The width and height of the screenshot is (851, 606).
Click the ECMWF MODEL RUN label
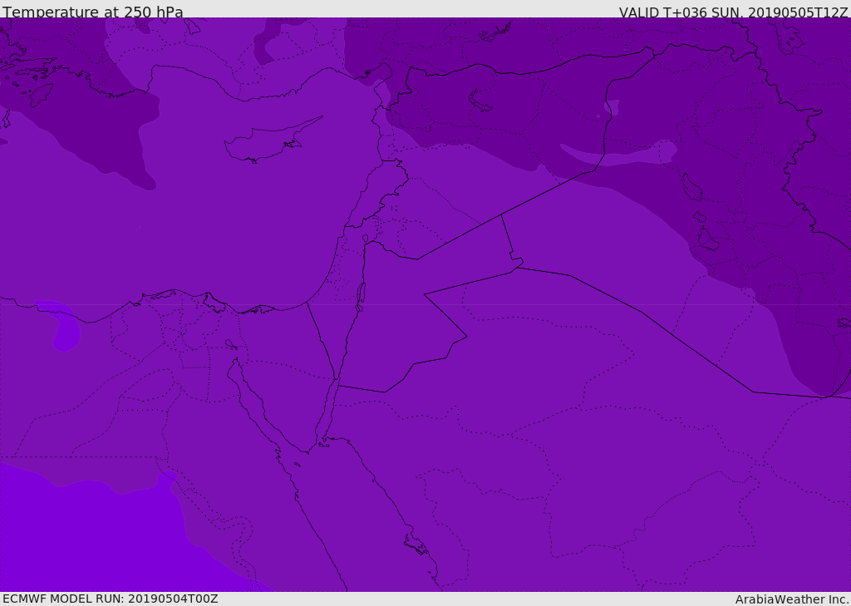110,599
